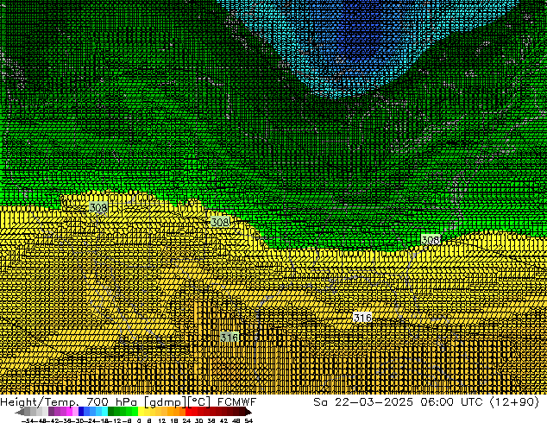Click the ECMWF model name in the title
The height and width of the screenshot is (423, 547).
click(x=236, y=402)
